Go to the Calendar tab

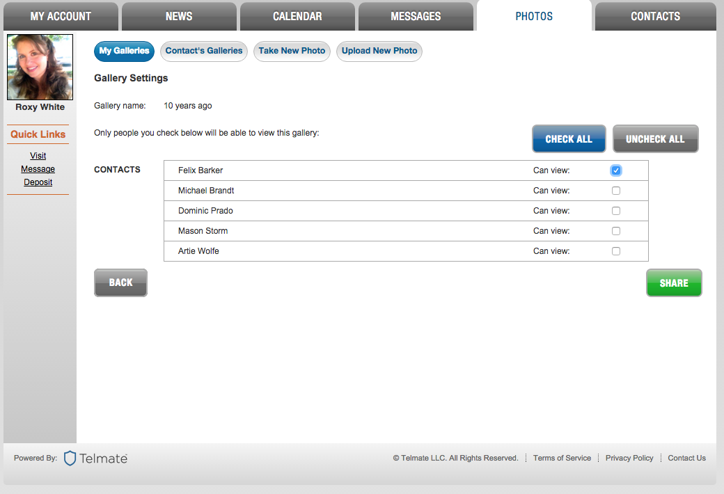(297, 16)
